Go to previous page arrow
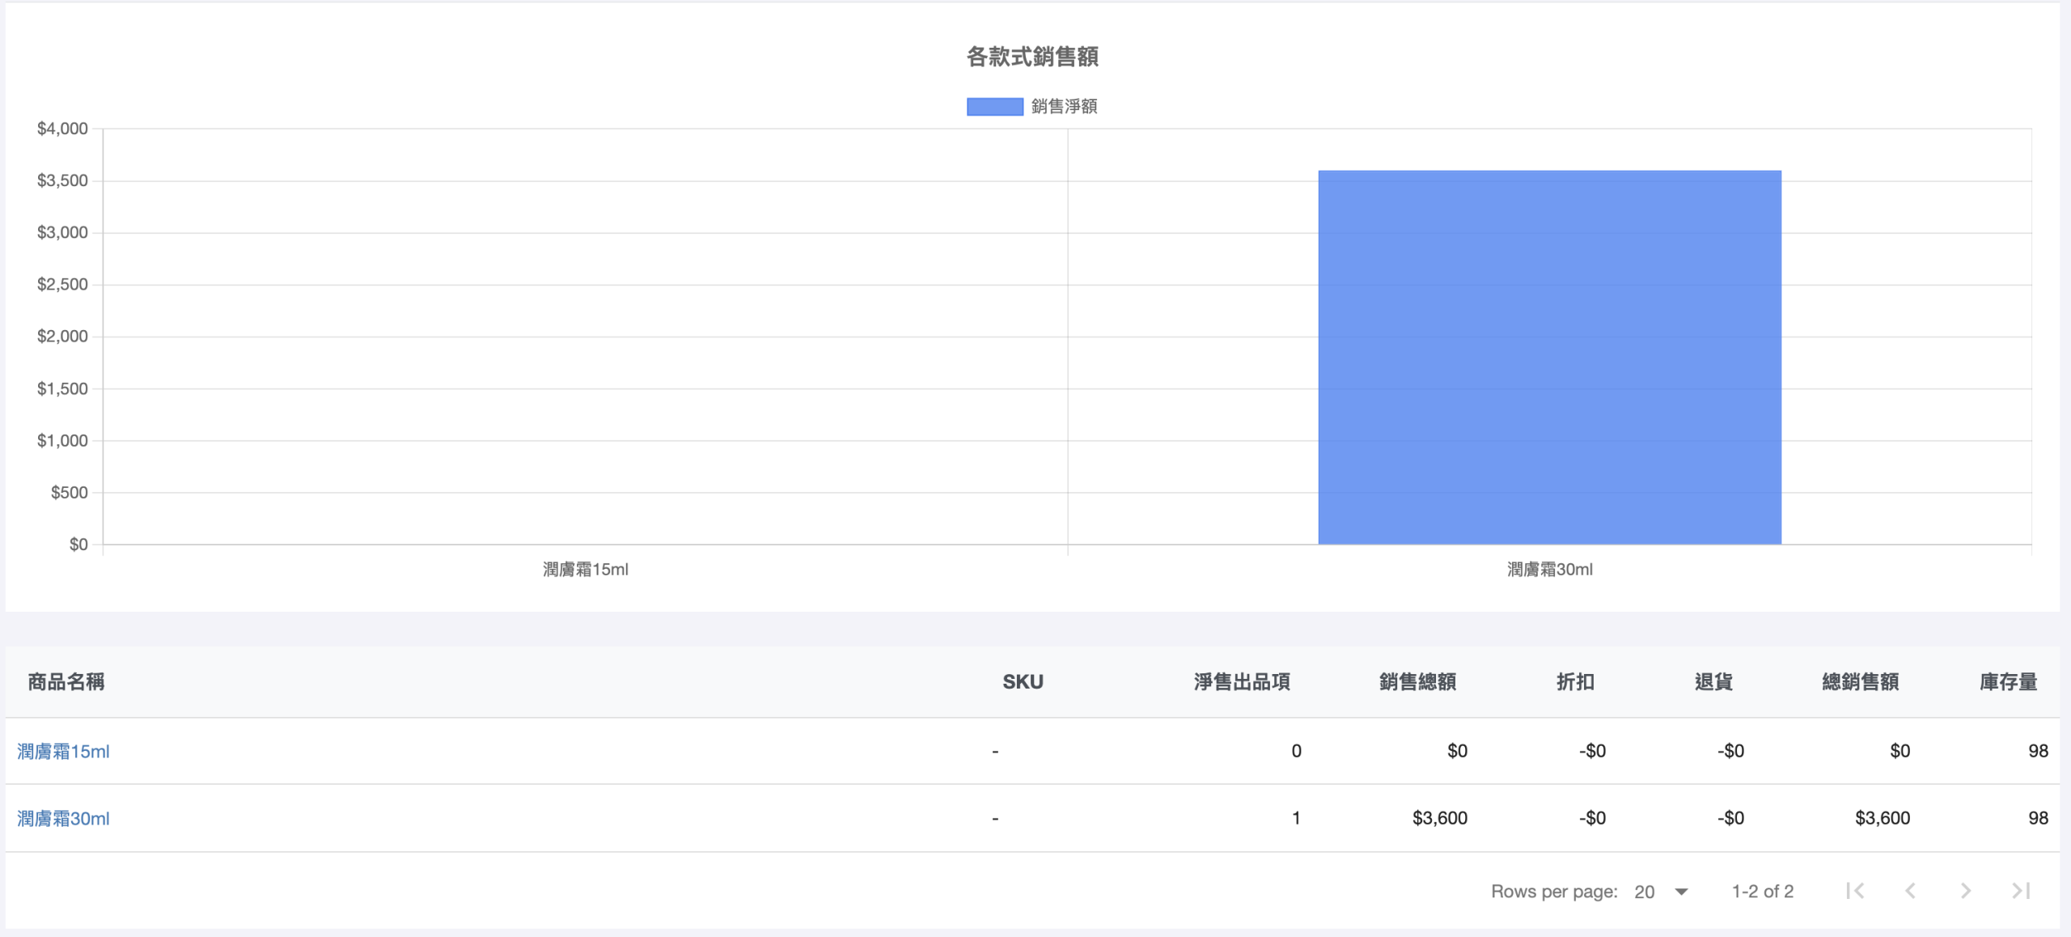Screen dimensions: 2071x937 click(x=1911, y=891)
